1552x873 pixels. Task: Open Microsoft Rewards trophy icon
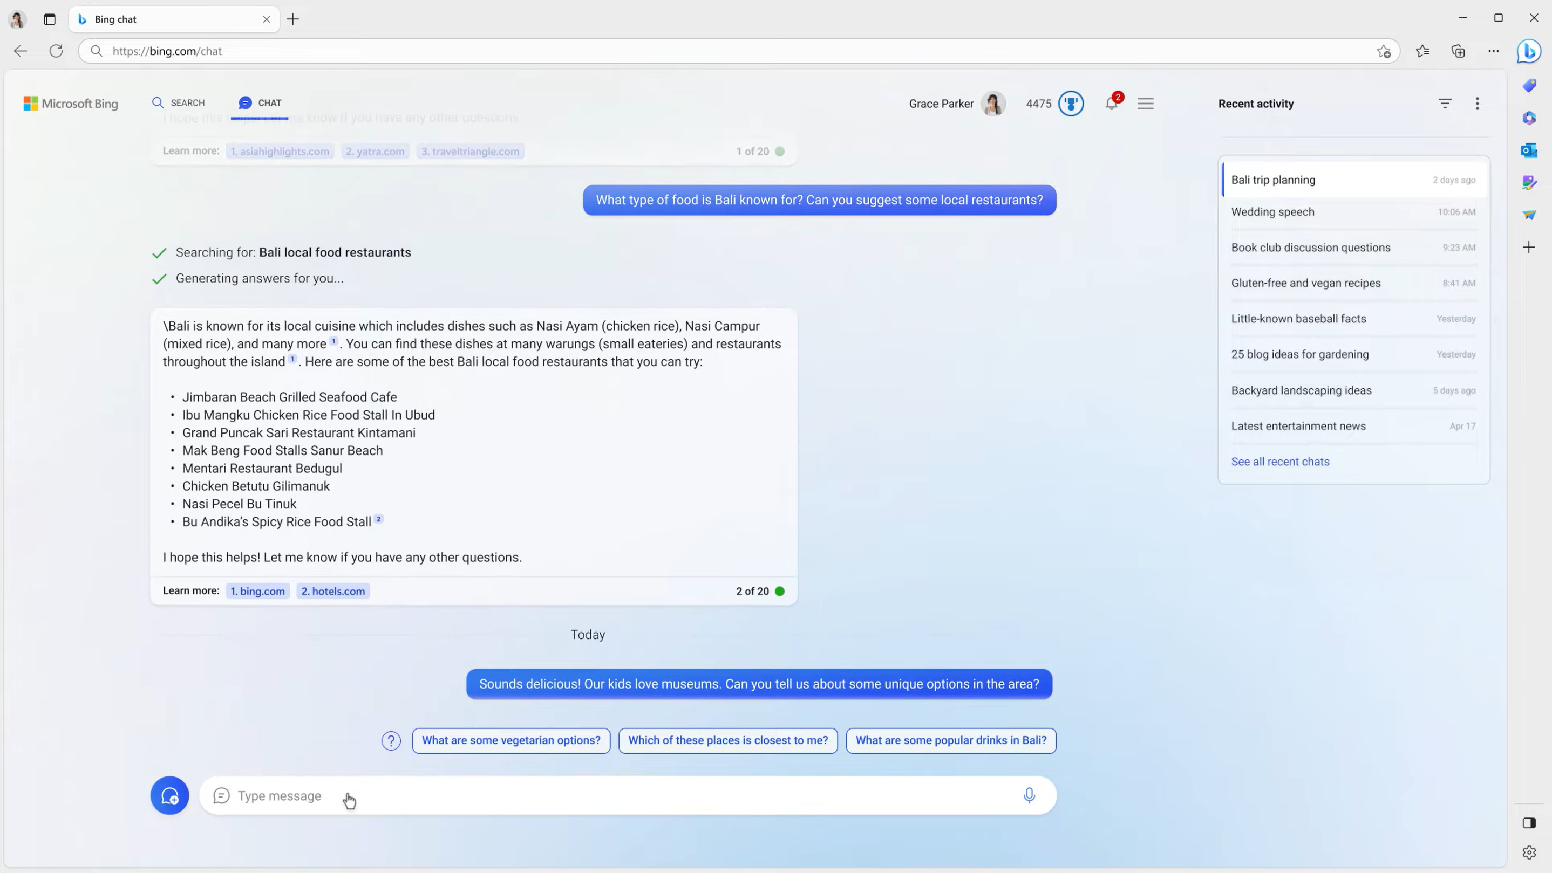pyautogui.click(x=1071, y=104)
